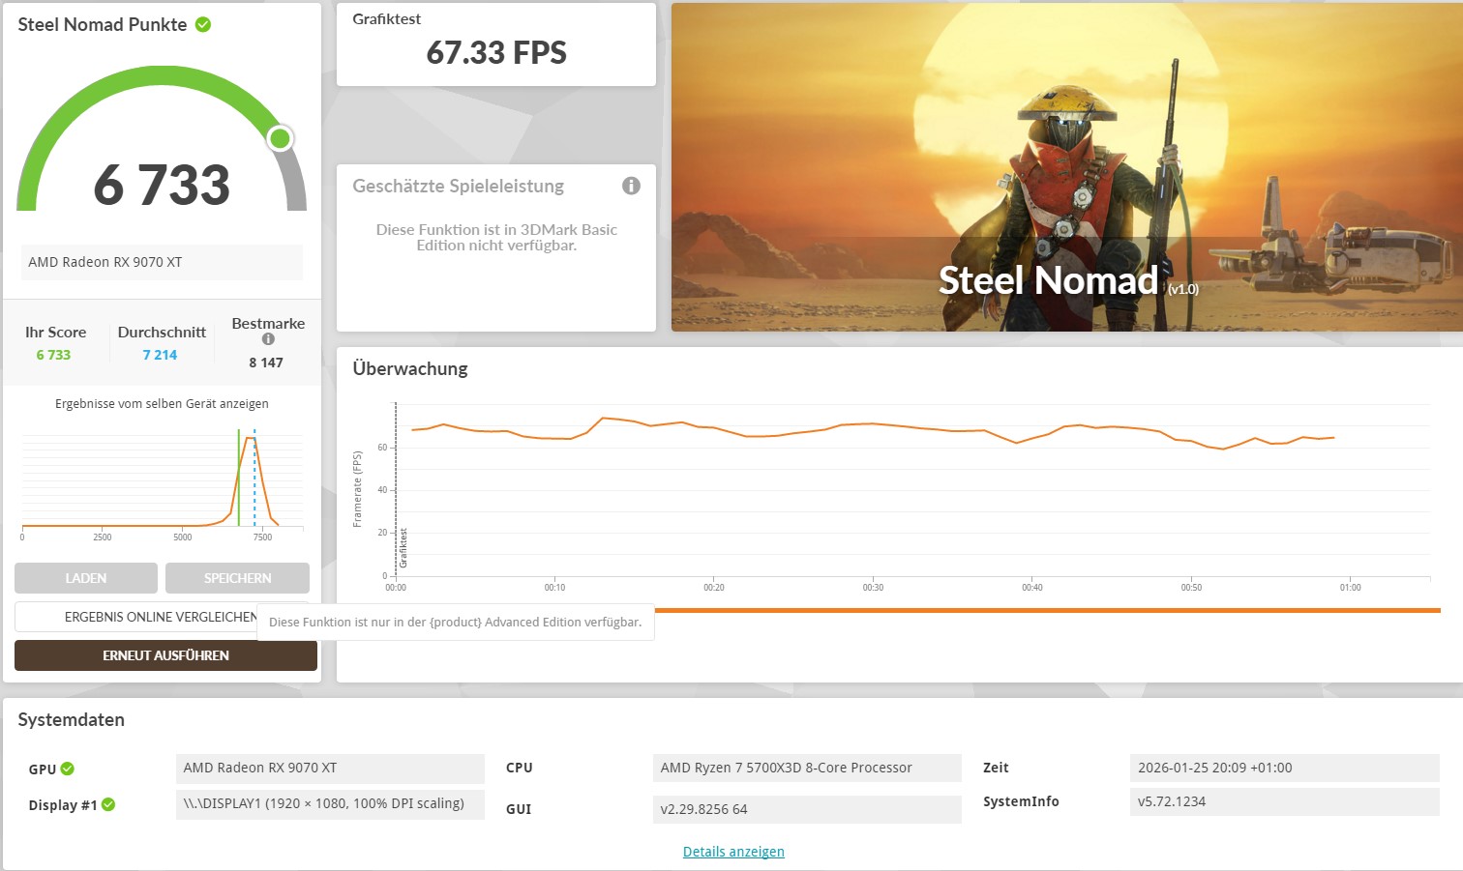Viewport: 1463px width, 871px height.
Task: Open the info tooltip in Geschätzte Spieleleistung panel
Action: (631, 186)
